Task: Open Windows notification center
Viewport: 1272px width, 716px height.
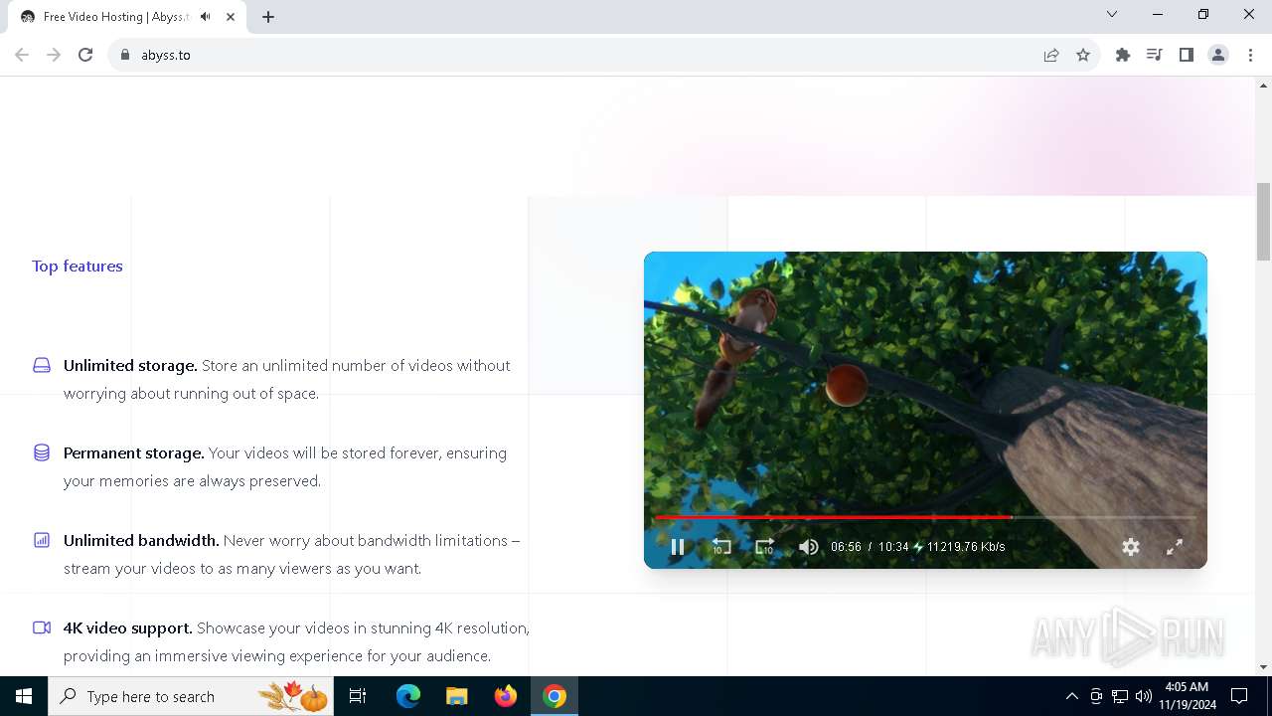Action: click(x=1239, y=696)
